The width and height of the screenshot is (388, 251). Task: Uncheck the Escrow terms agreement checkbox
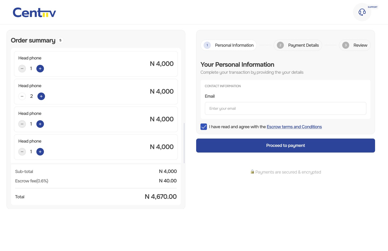coord(204,127)
